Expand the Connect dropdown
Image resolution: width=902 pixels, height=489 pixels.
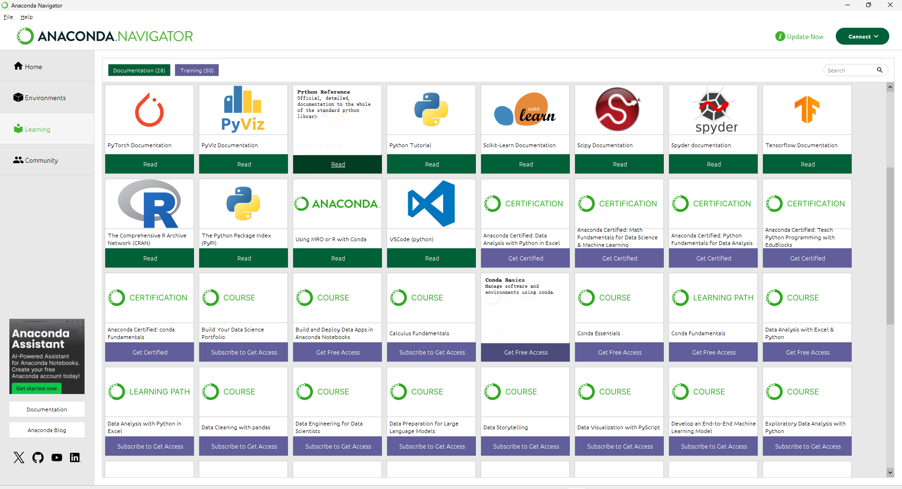[862, 36]
